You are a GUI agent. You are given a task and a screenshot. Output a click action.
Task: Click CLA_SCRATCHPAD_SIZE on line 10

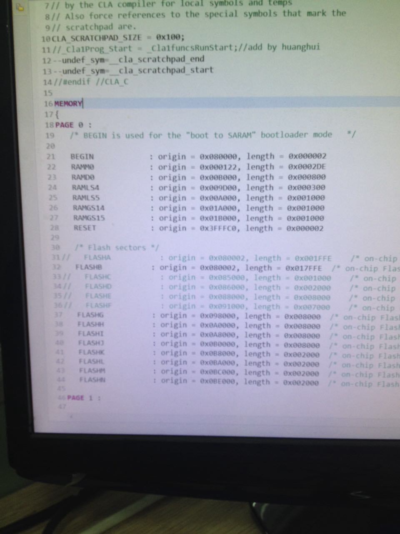point(97,38)
